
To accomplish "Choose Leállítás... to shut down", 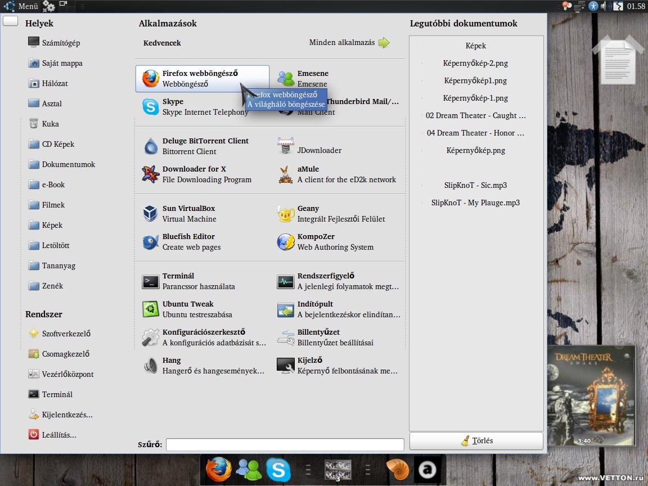I will tap(52, 434).
